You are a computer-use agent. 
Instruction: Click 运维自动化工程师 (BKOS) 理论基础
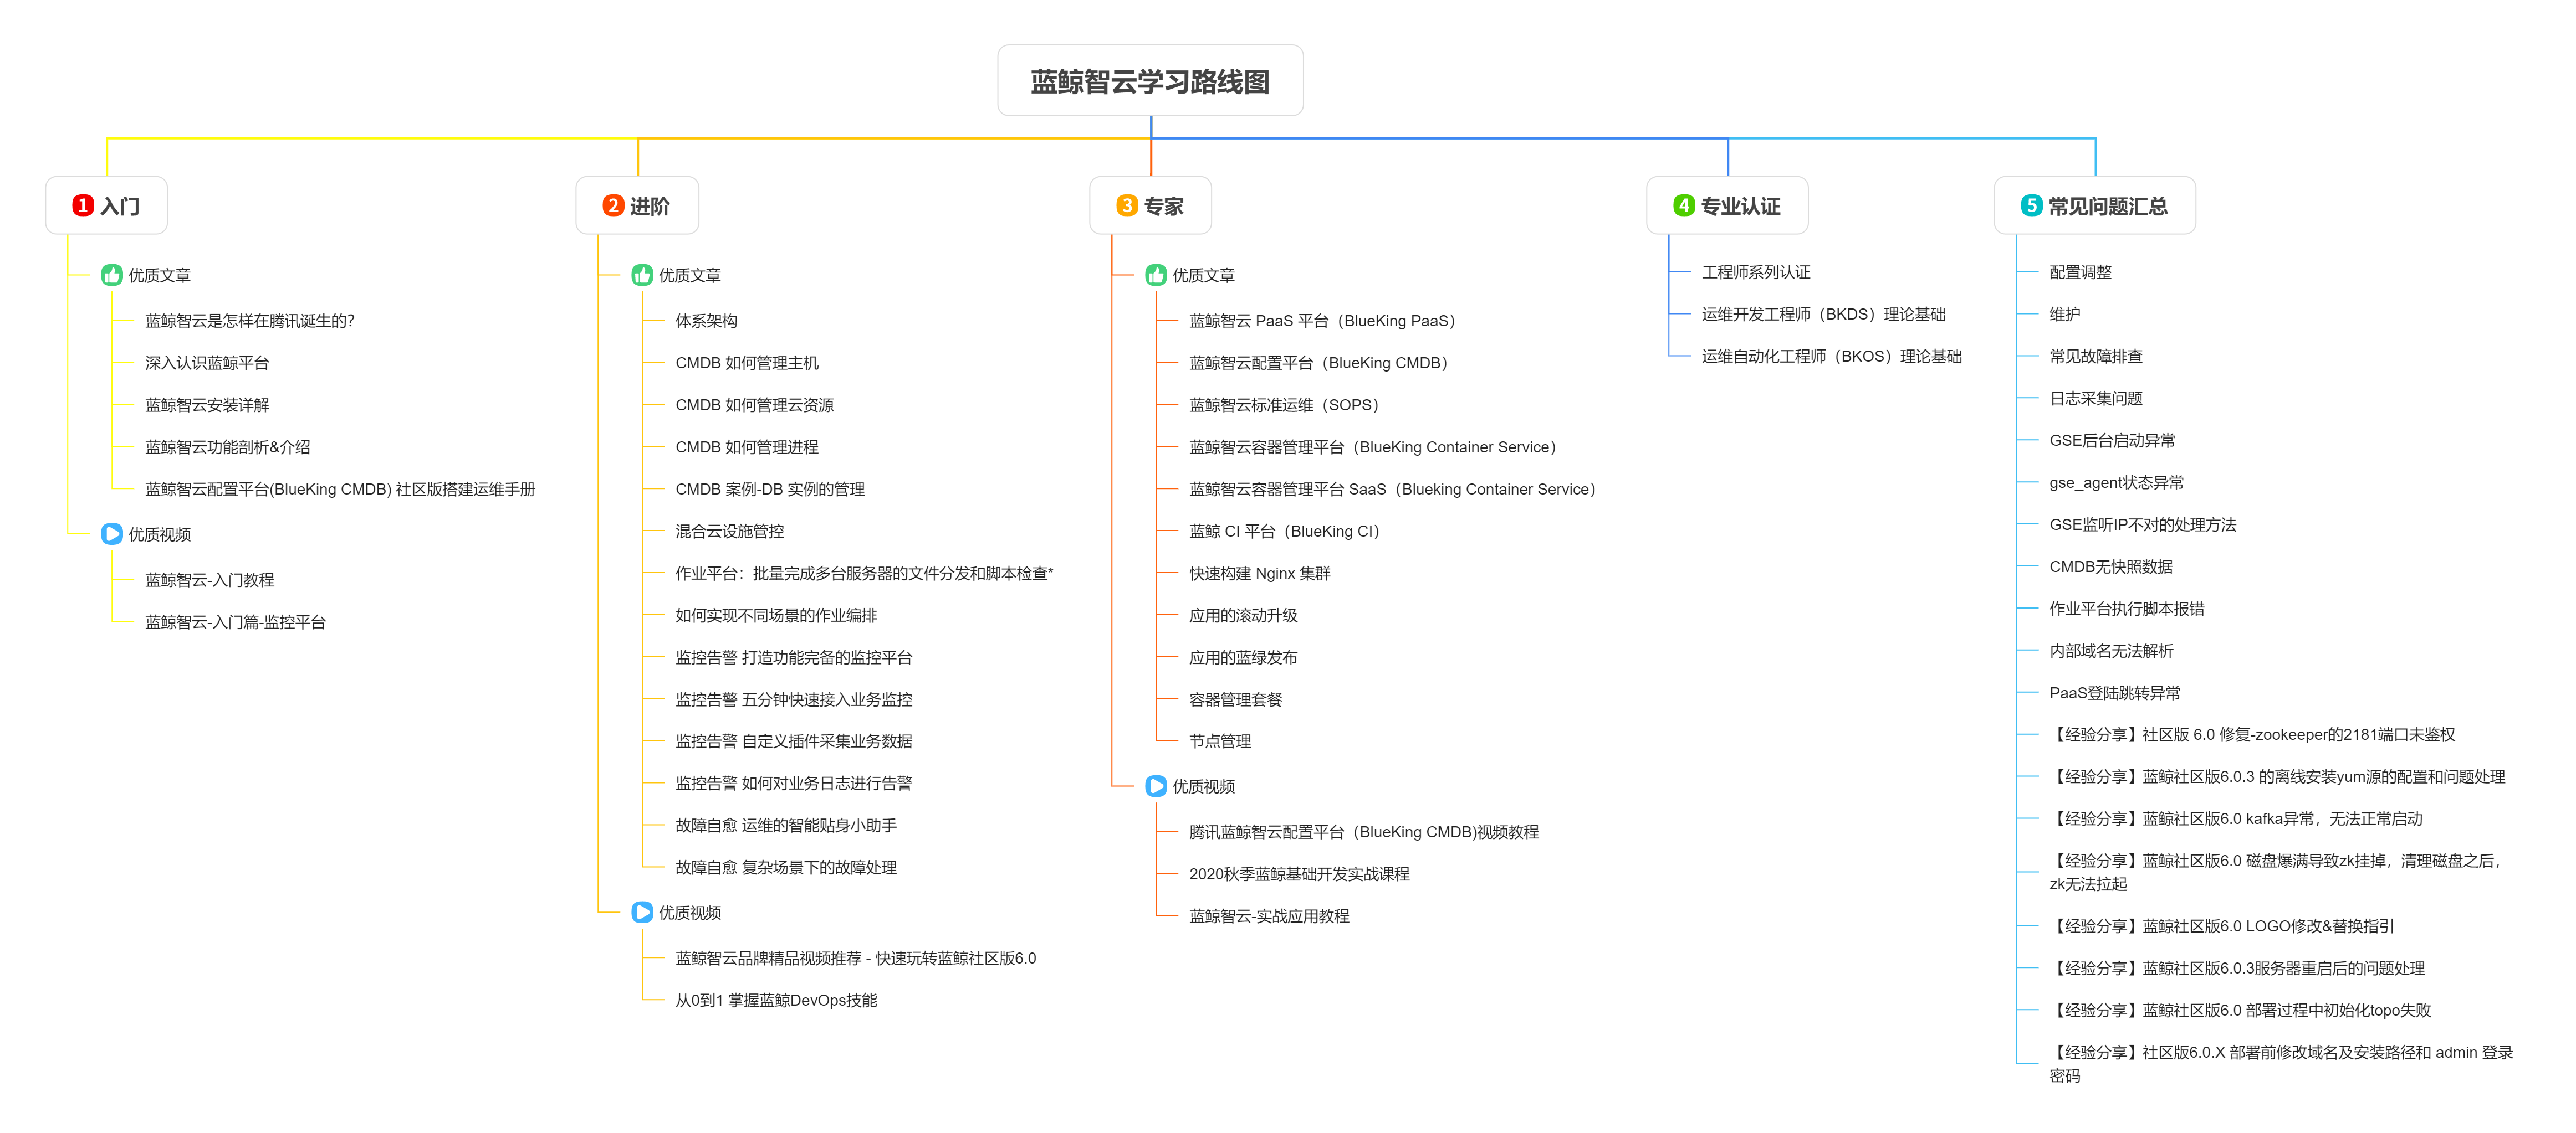pos(1832,357)
